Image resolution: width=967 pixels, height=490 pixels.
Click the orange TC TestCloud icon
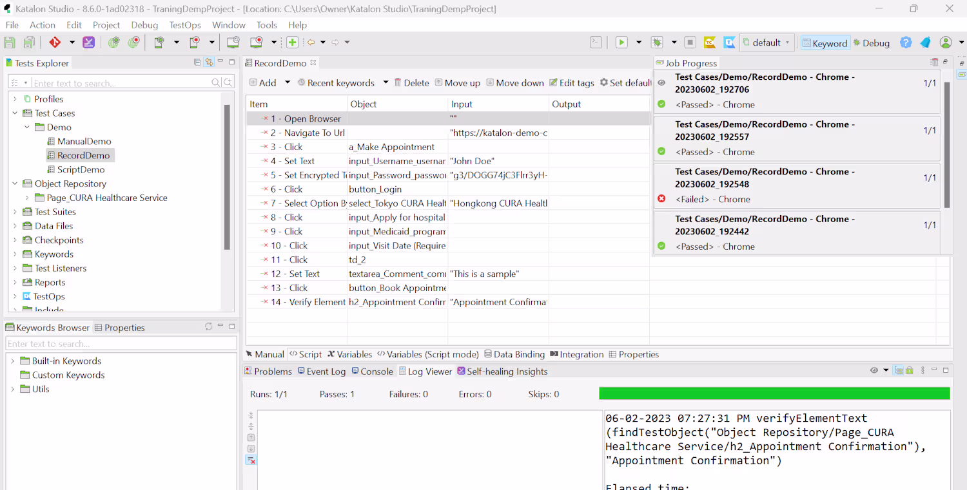tap(710, 42)
